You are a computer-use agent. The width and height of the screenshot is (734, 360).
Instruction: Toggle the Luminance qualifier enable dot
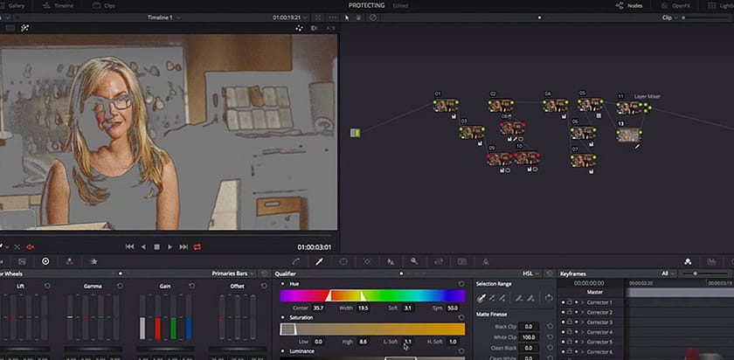pyautogui.click(x=282, y=351)
